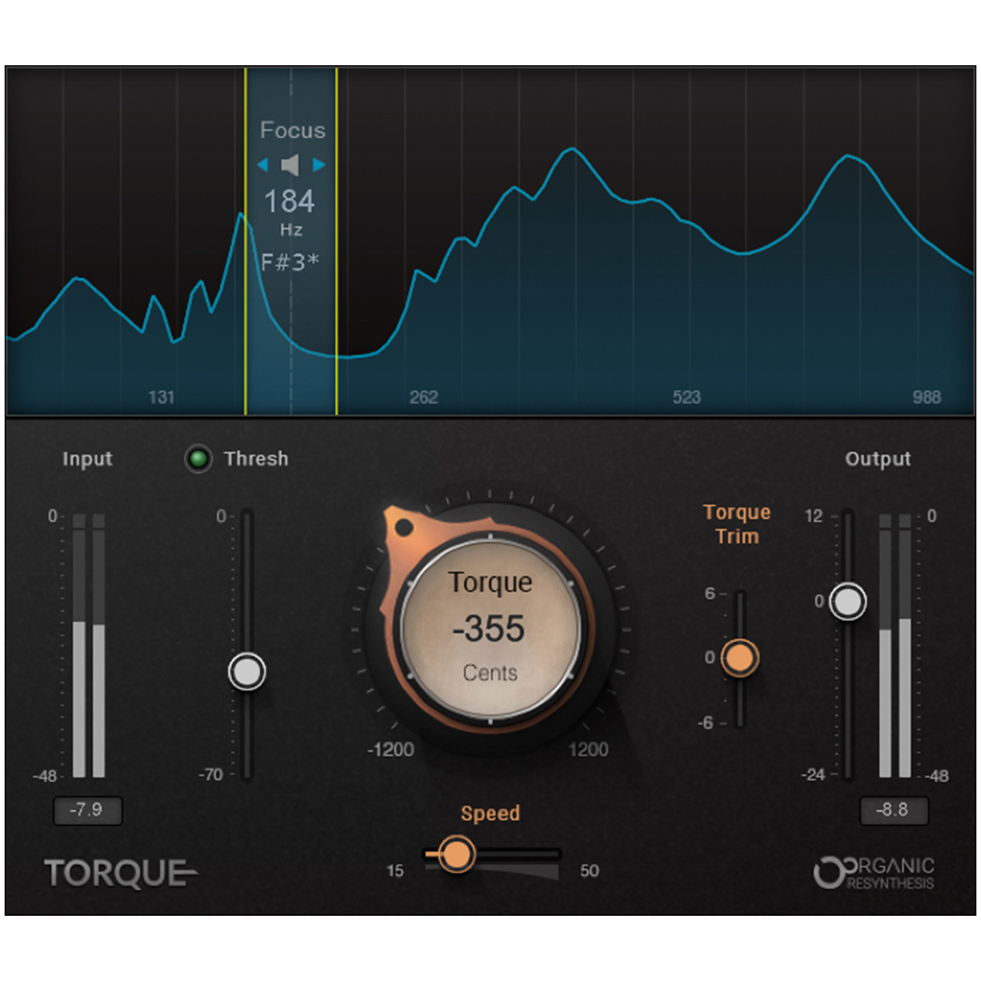The height and width of the screenshot is (981, 981).
Task: Shift Focus band up with right arrow
Action: [319, 165]
